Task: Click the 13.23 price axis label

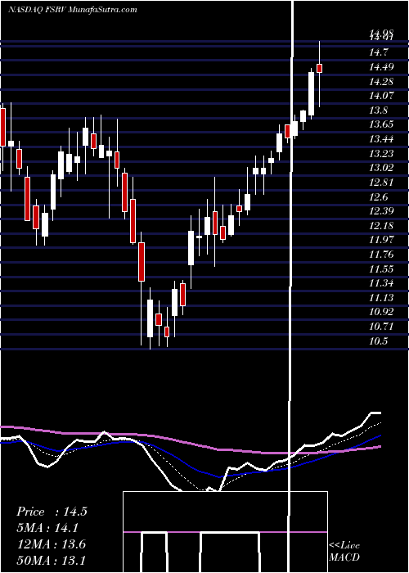Action: pyautogui.click(x=381, y=154)
